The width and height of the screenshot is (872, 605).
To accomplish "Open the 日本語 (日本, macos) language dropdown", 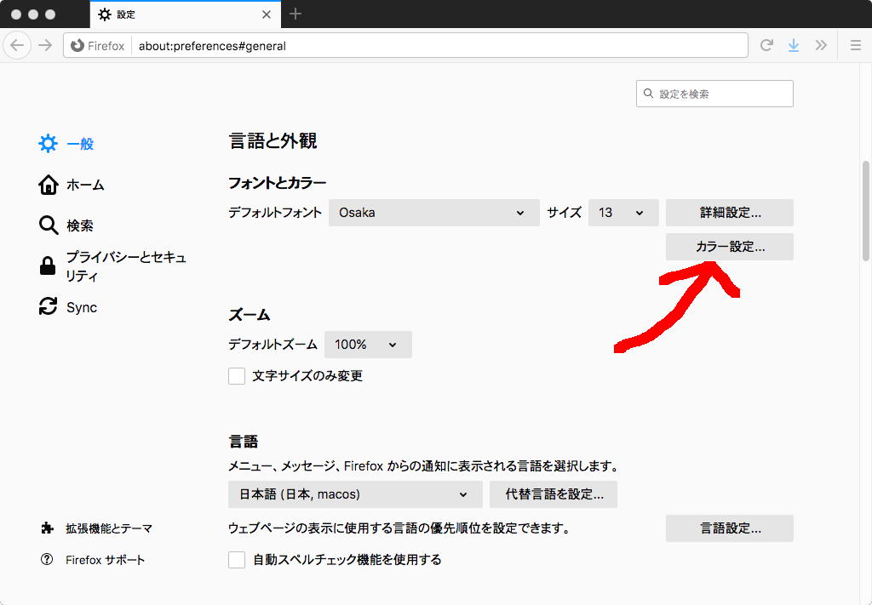I will coord(355,494).
